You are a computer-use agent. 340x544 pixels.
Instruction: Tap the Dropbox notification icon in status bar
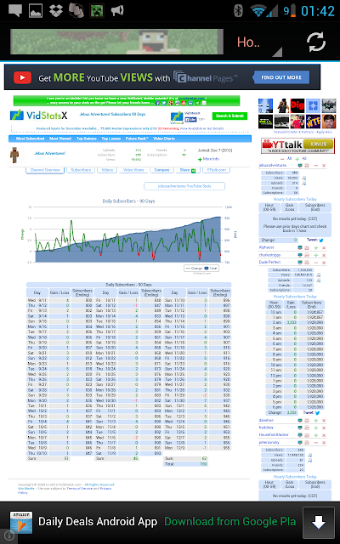pos(56,11)
